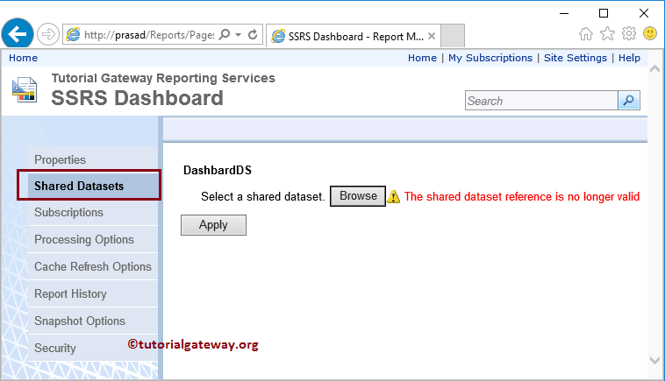This screenshot has width=665, height=381.
Task: Click the scrollbar up arrow
Action: pyautogui.click(x=654, y=69)
